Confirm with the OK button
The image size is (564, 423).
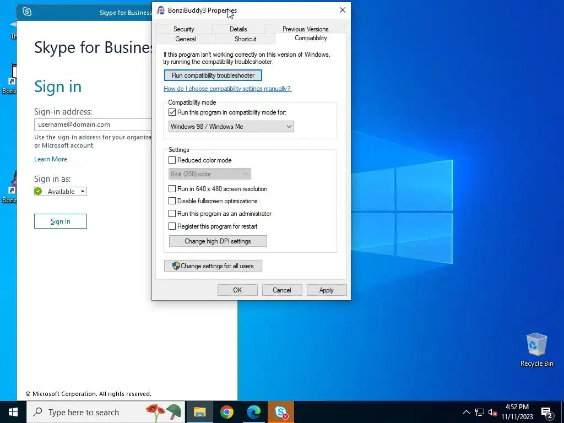point(237,290)
